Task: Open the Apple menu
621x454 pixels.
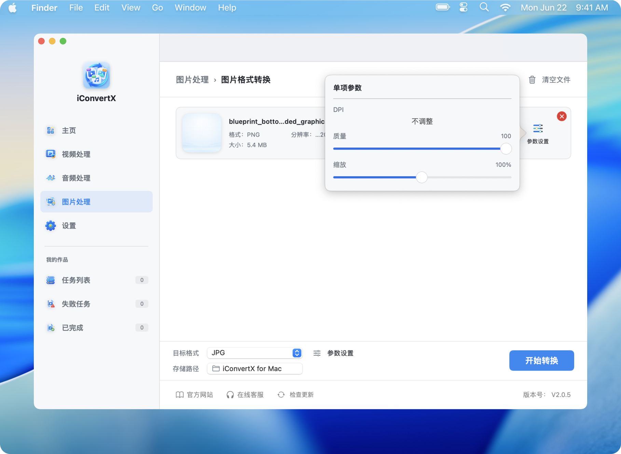Action: (13, 8)
